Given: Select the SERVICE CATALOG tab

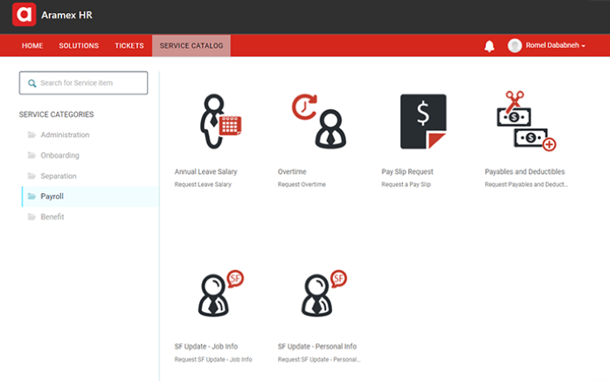Looking at the screenshot, I should tap(191, 45).
